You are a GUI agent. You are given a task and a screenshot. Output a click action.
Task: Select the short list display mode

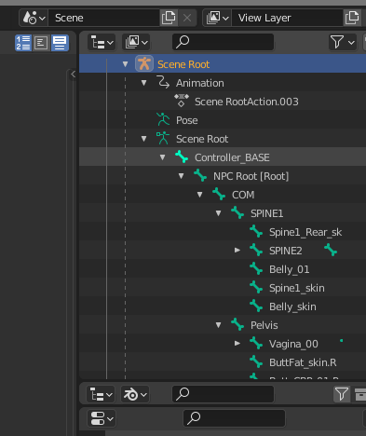pyautogui.click(x=41, y=43)
